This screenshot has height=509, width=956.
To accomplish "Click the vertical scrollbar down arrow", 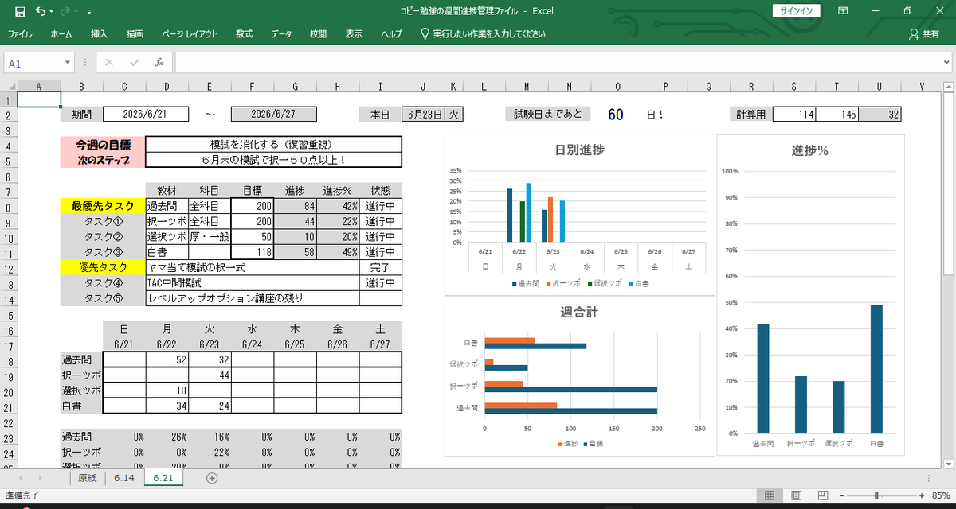I will point(949,464).
